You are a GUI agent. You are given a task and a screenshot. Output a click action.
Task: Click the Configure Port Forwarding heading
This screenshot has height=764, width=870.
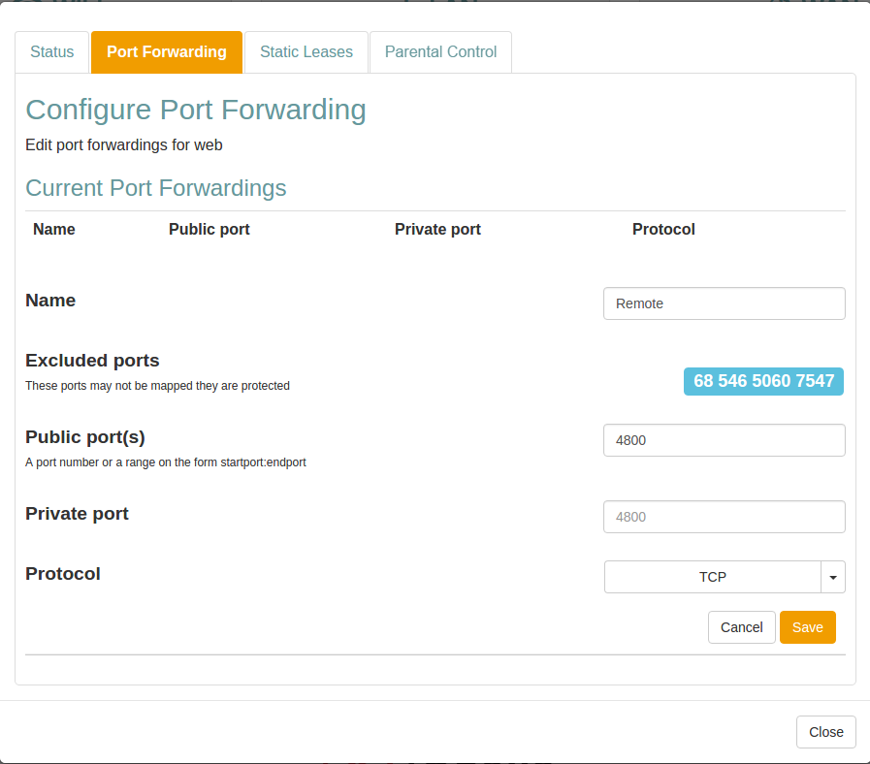(x=196, y=110)
